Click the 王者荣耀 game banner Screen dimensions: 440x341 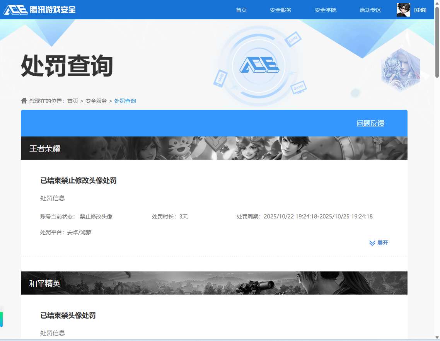pyautogui.click(x=214, y=148)
